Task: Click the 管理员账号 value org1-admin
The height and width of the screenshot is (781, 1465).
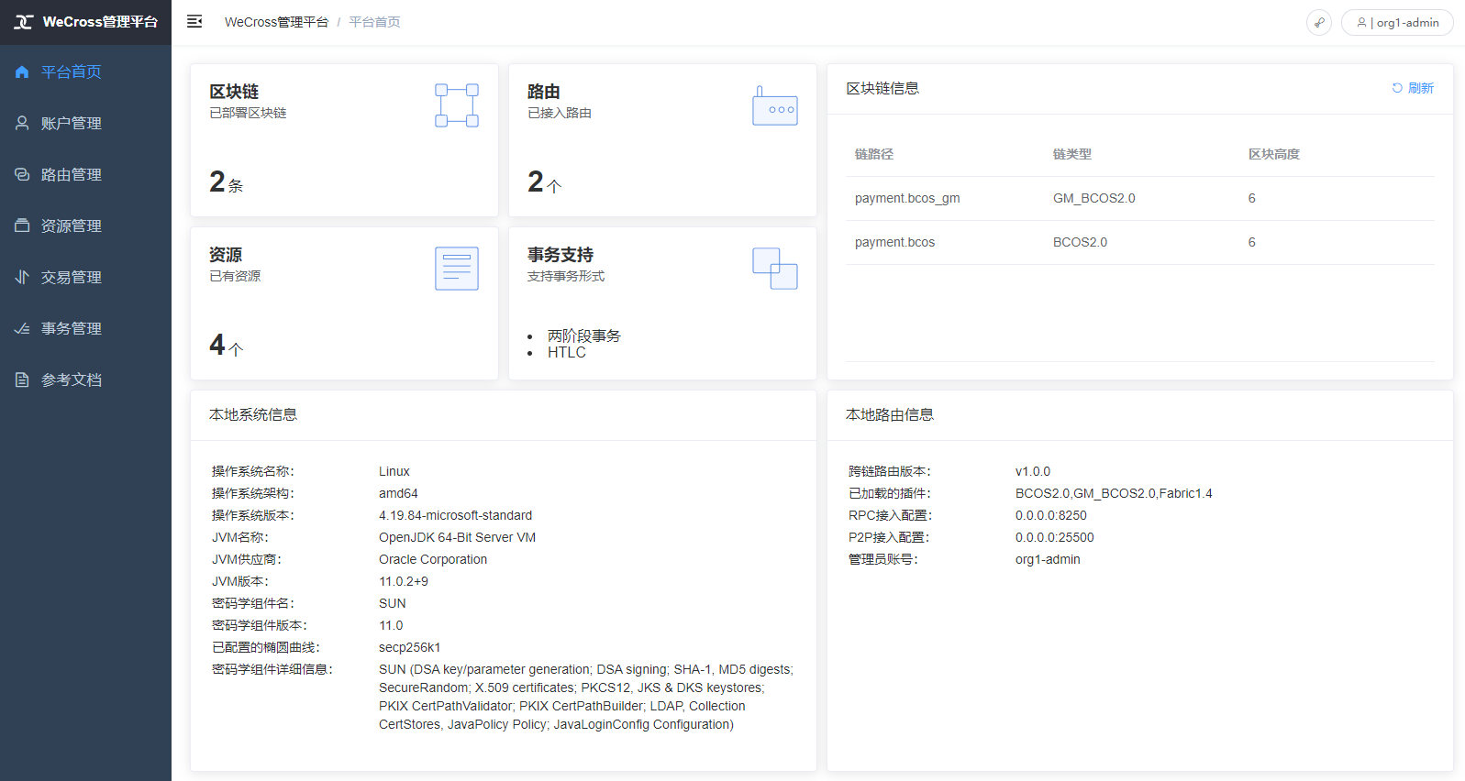Action: tap(1048, 559)
